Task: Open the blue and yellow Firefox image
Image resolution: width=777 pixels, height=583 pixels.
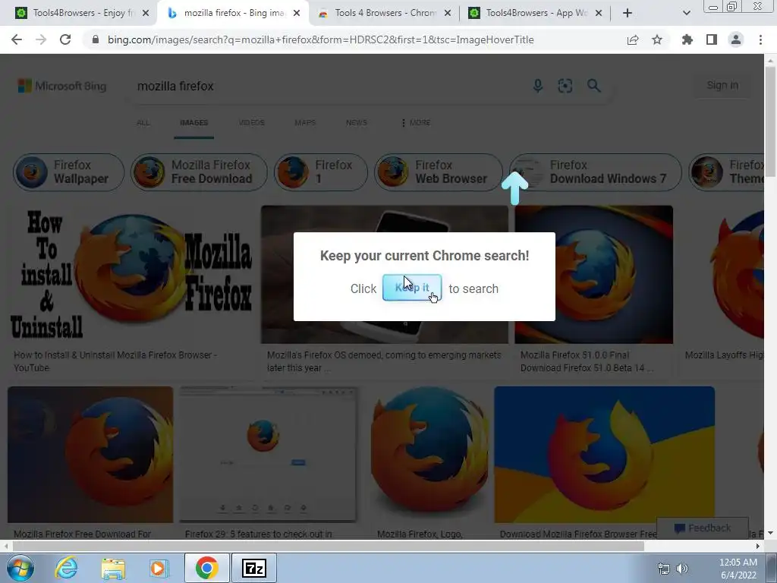Action: click(605, 455)
